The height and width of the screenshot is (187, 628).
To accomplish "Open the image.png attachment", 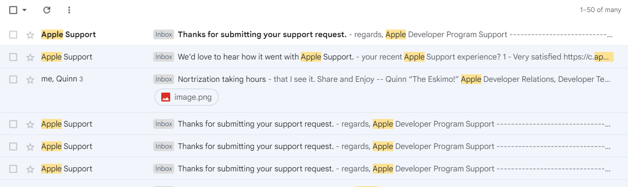I will (x=186, y=97).
